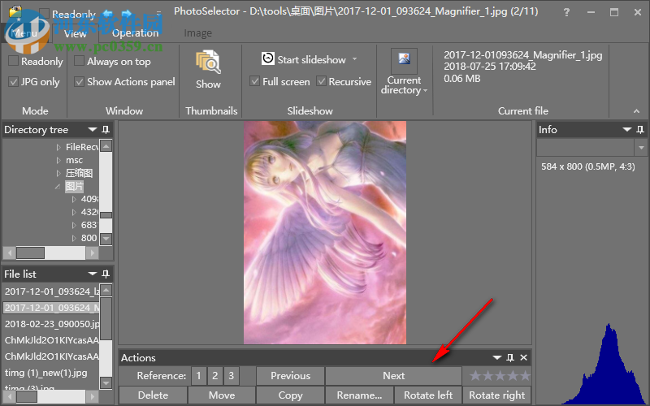Select file 2018-02-23_090050 in File list
The image size is (650, 406).
[51, 324]
